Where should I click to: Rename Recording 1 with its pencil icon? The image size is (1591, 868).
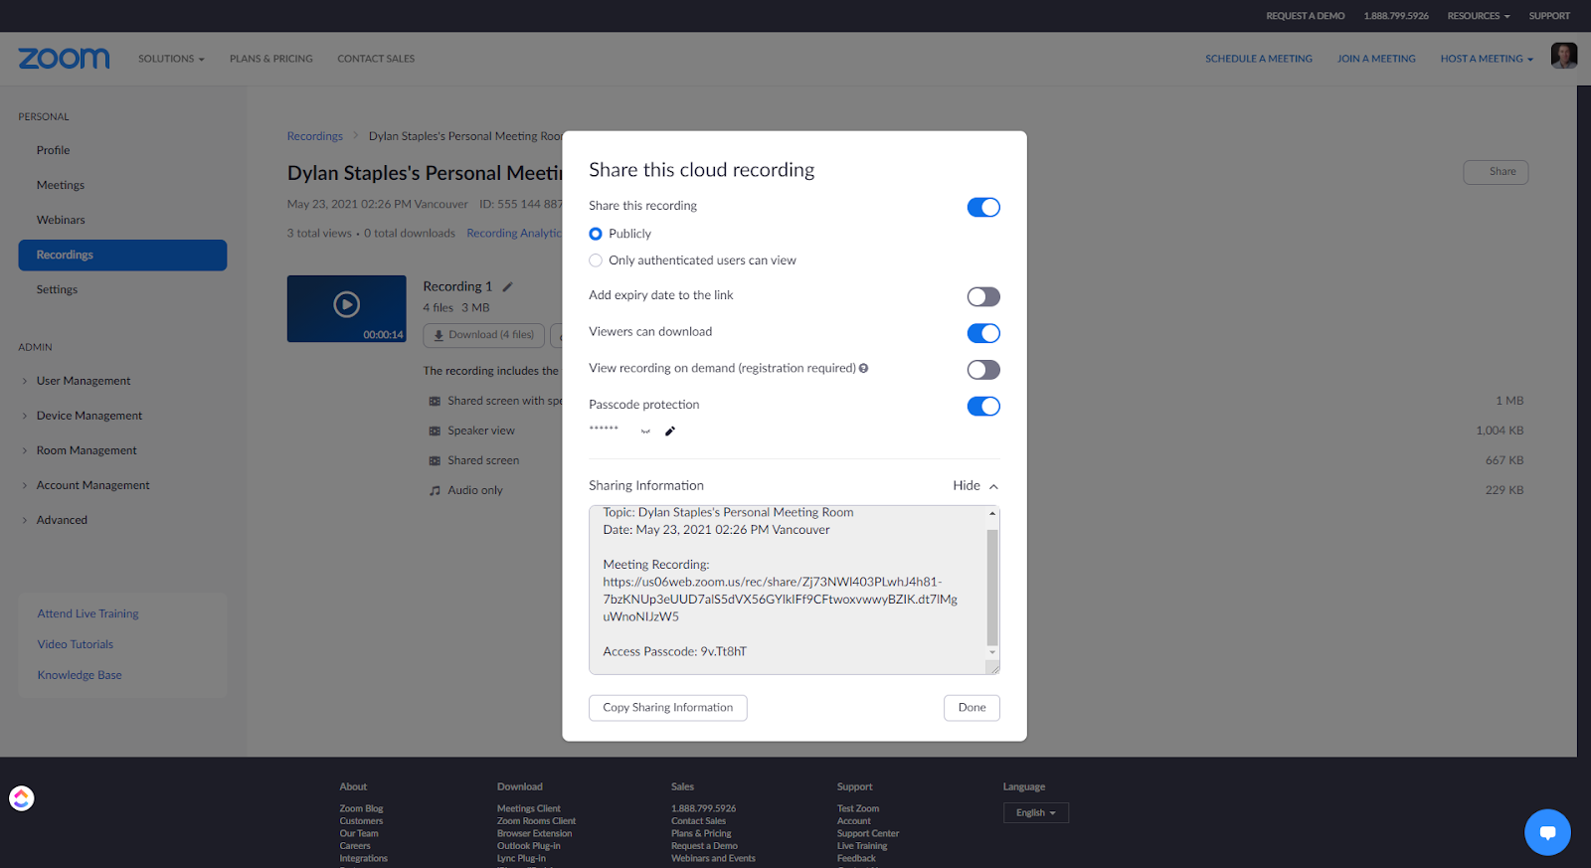click(x=507, y=286)
